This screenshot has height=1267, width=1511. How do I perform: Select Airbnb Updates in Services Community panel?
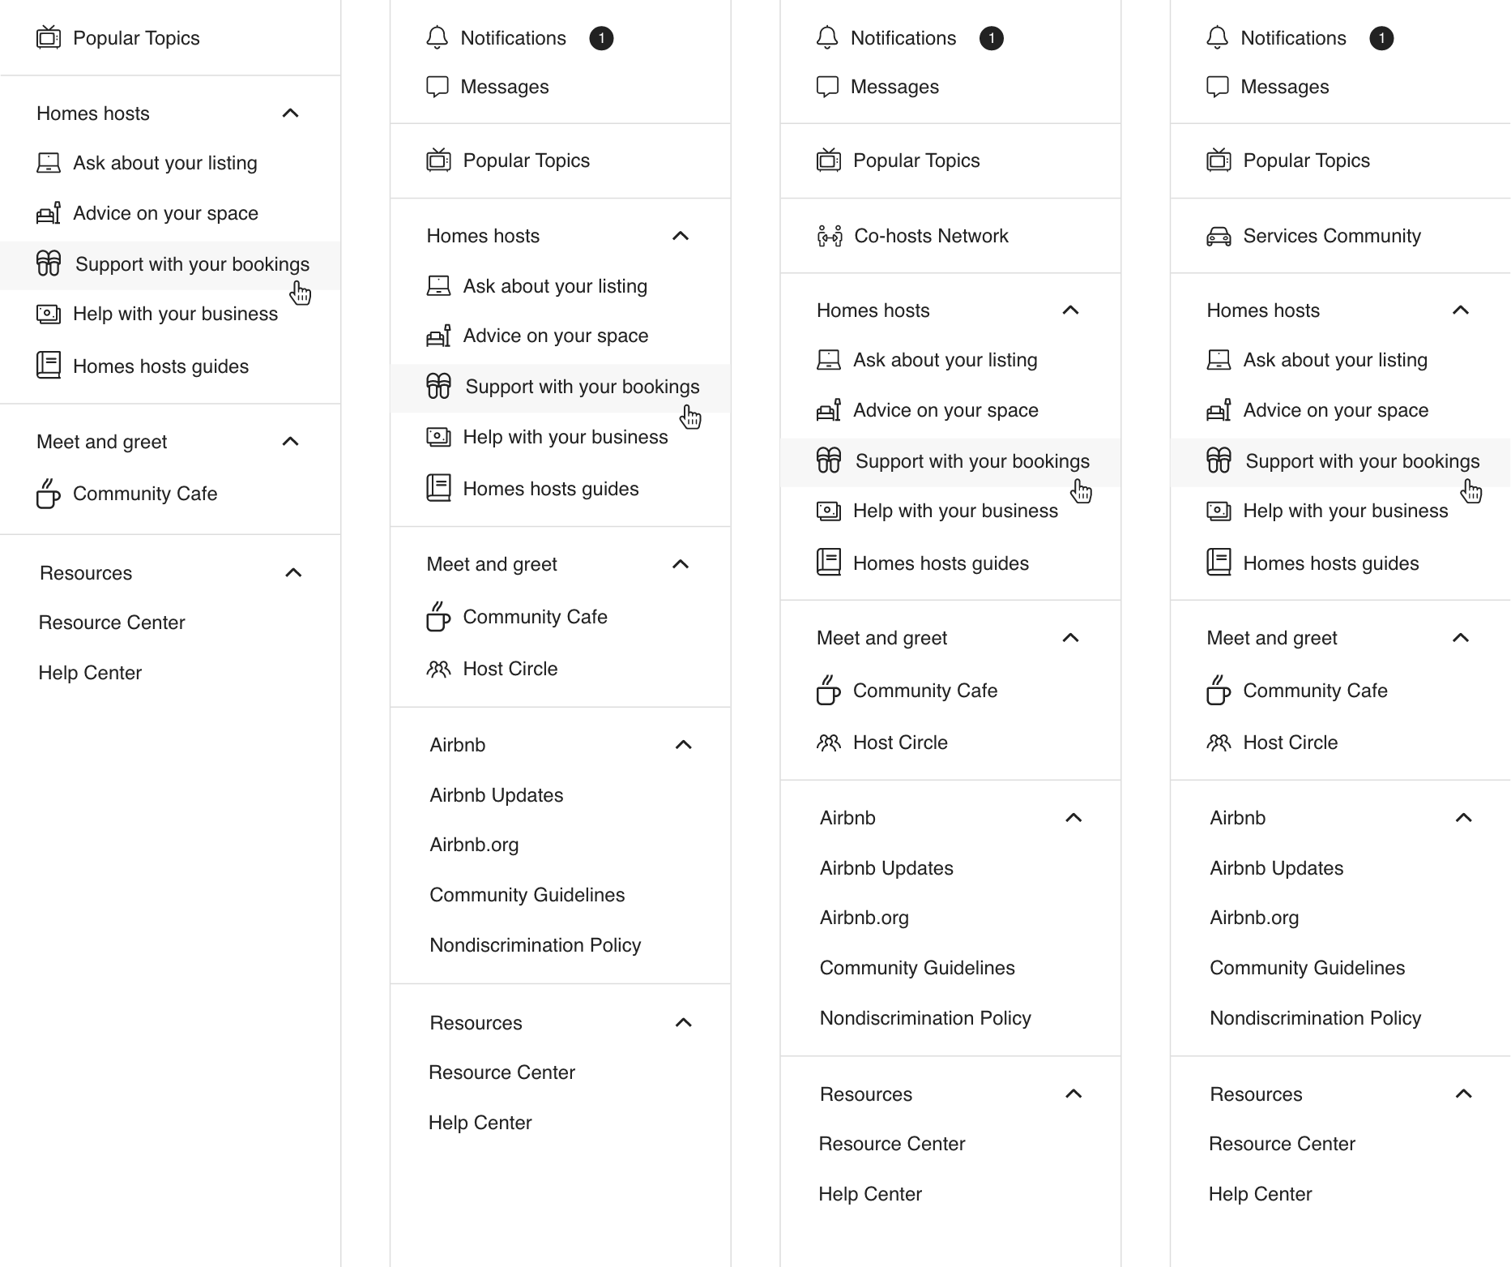click(1276, 868)
